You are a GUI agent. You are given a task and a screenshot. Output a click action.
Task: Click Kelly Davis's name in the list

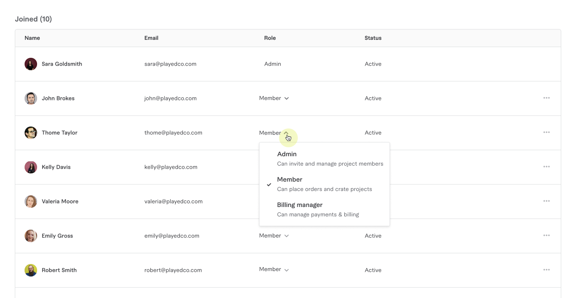click(56, 167)
